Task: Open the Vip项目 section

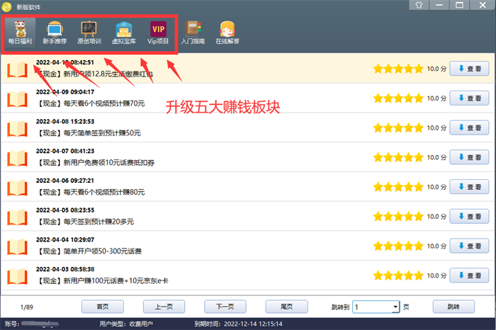Action: [x=158, y=33]
